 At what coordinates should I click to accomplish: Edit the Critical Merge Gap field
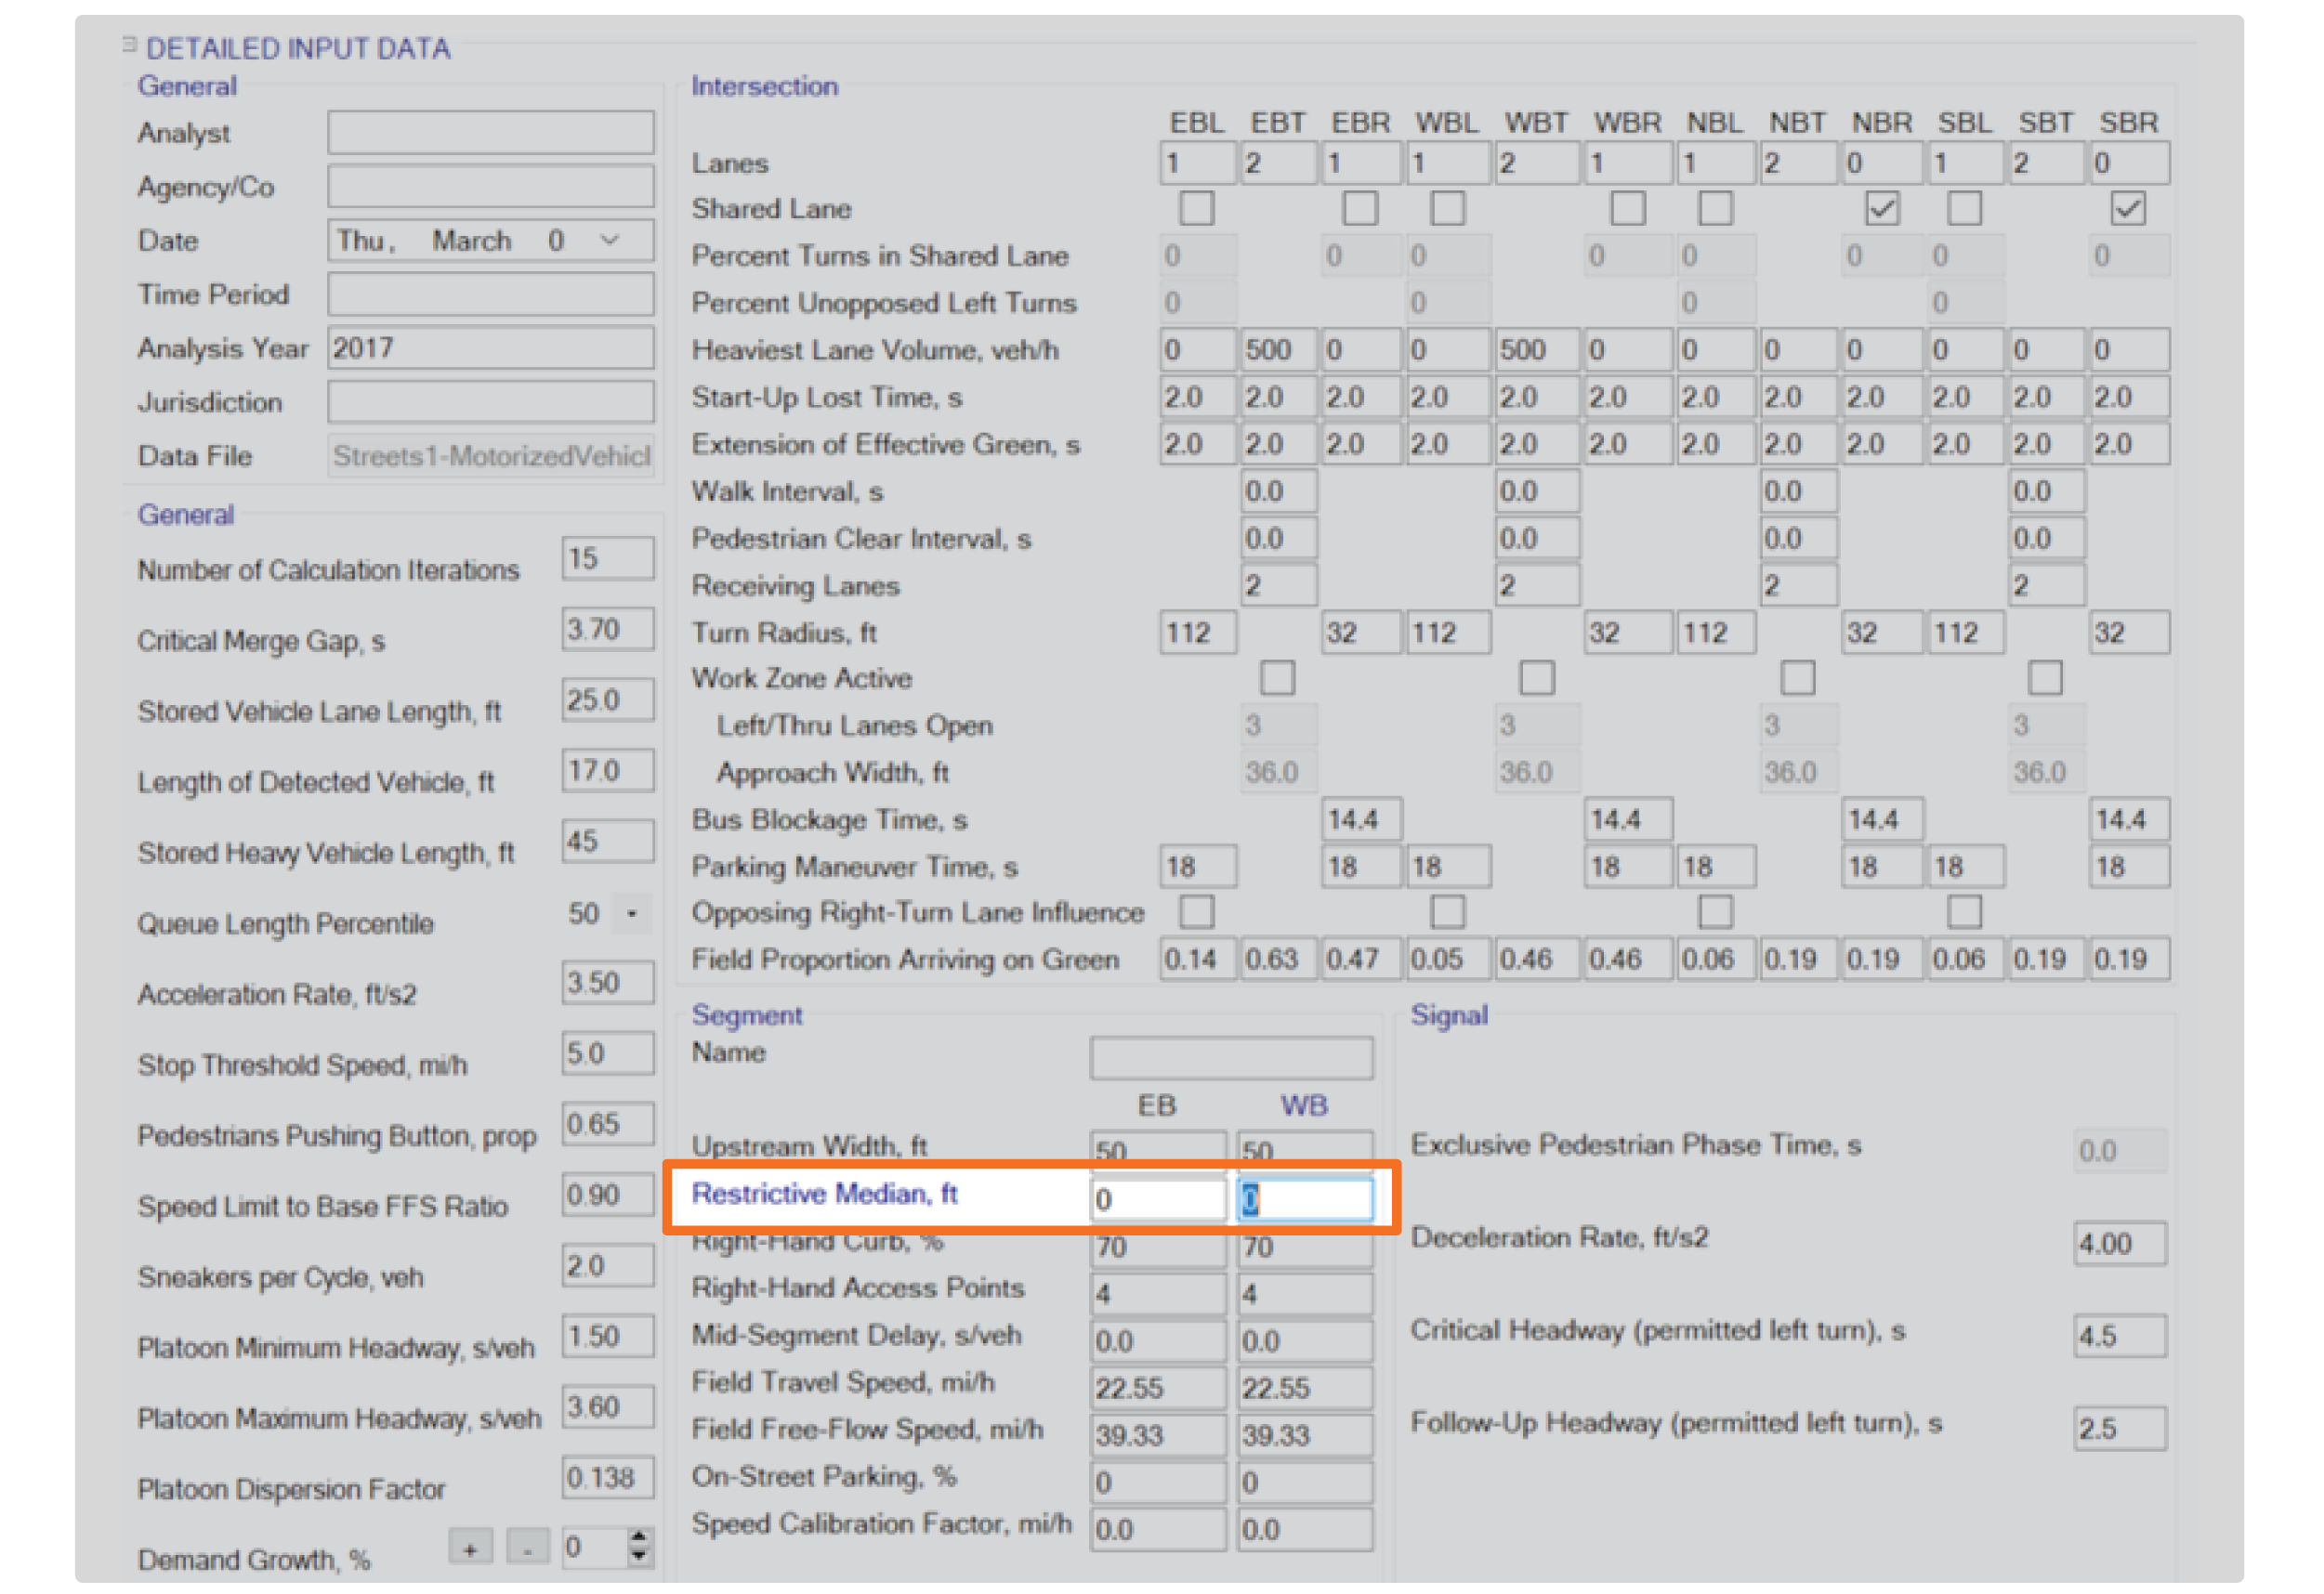[608, 629]
